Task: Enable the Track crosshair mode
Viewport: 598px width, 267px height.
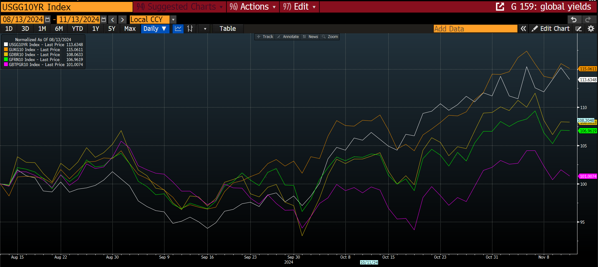Action: [x=265, y=37]
